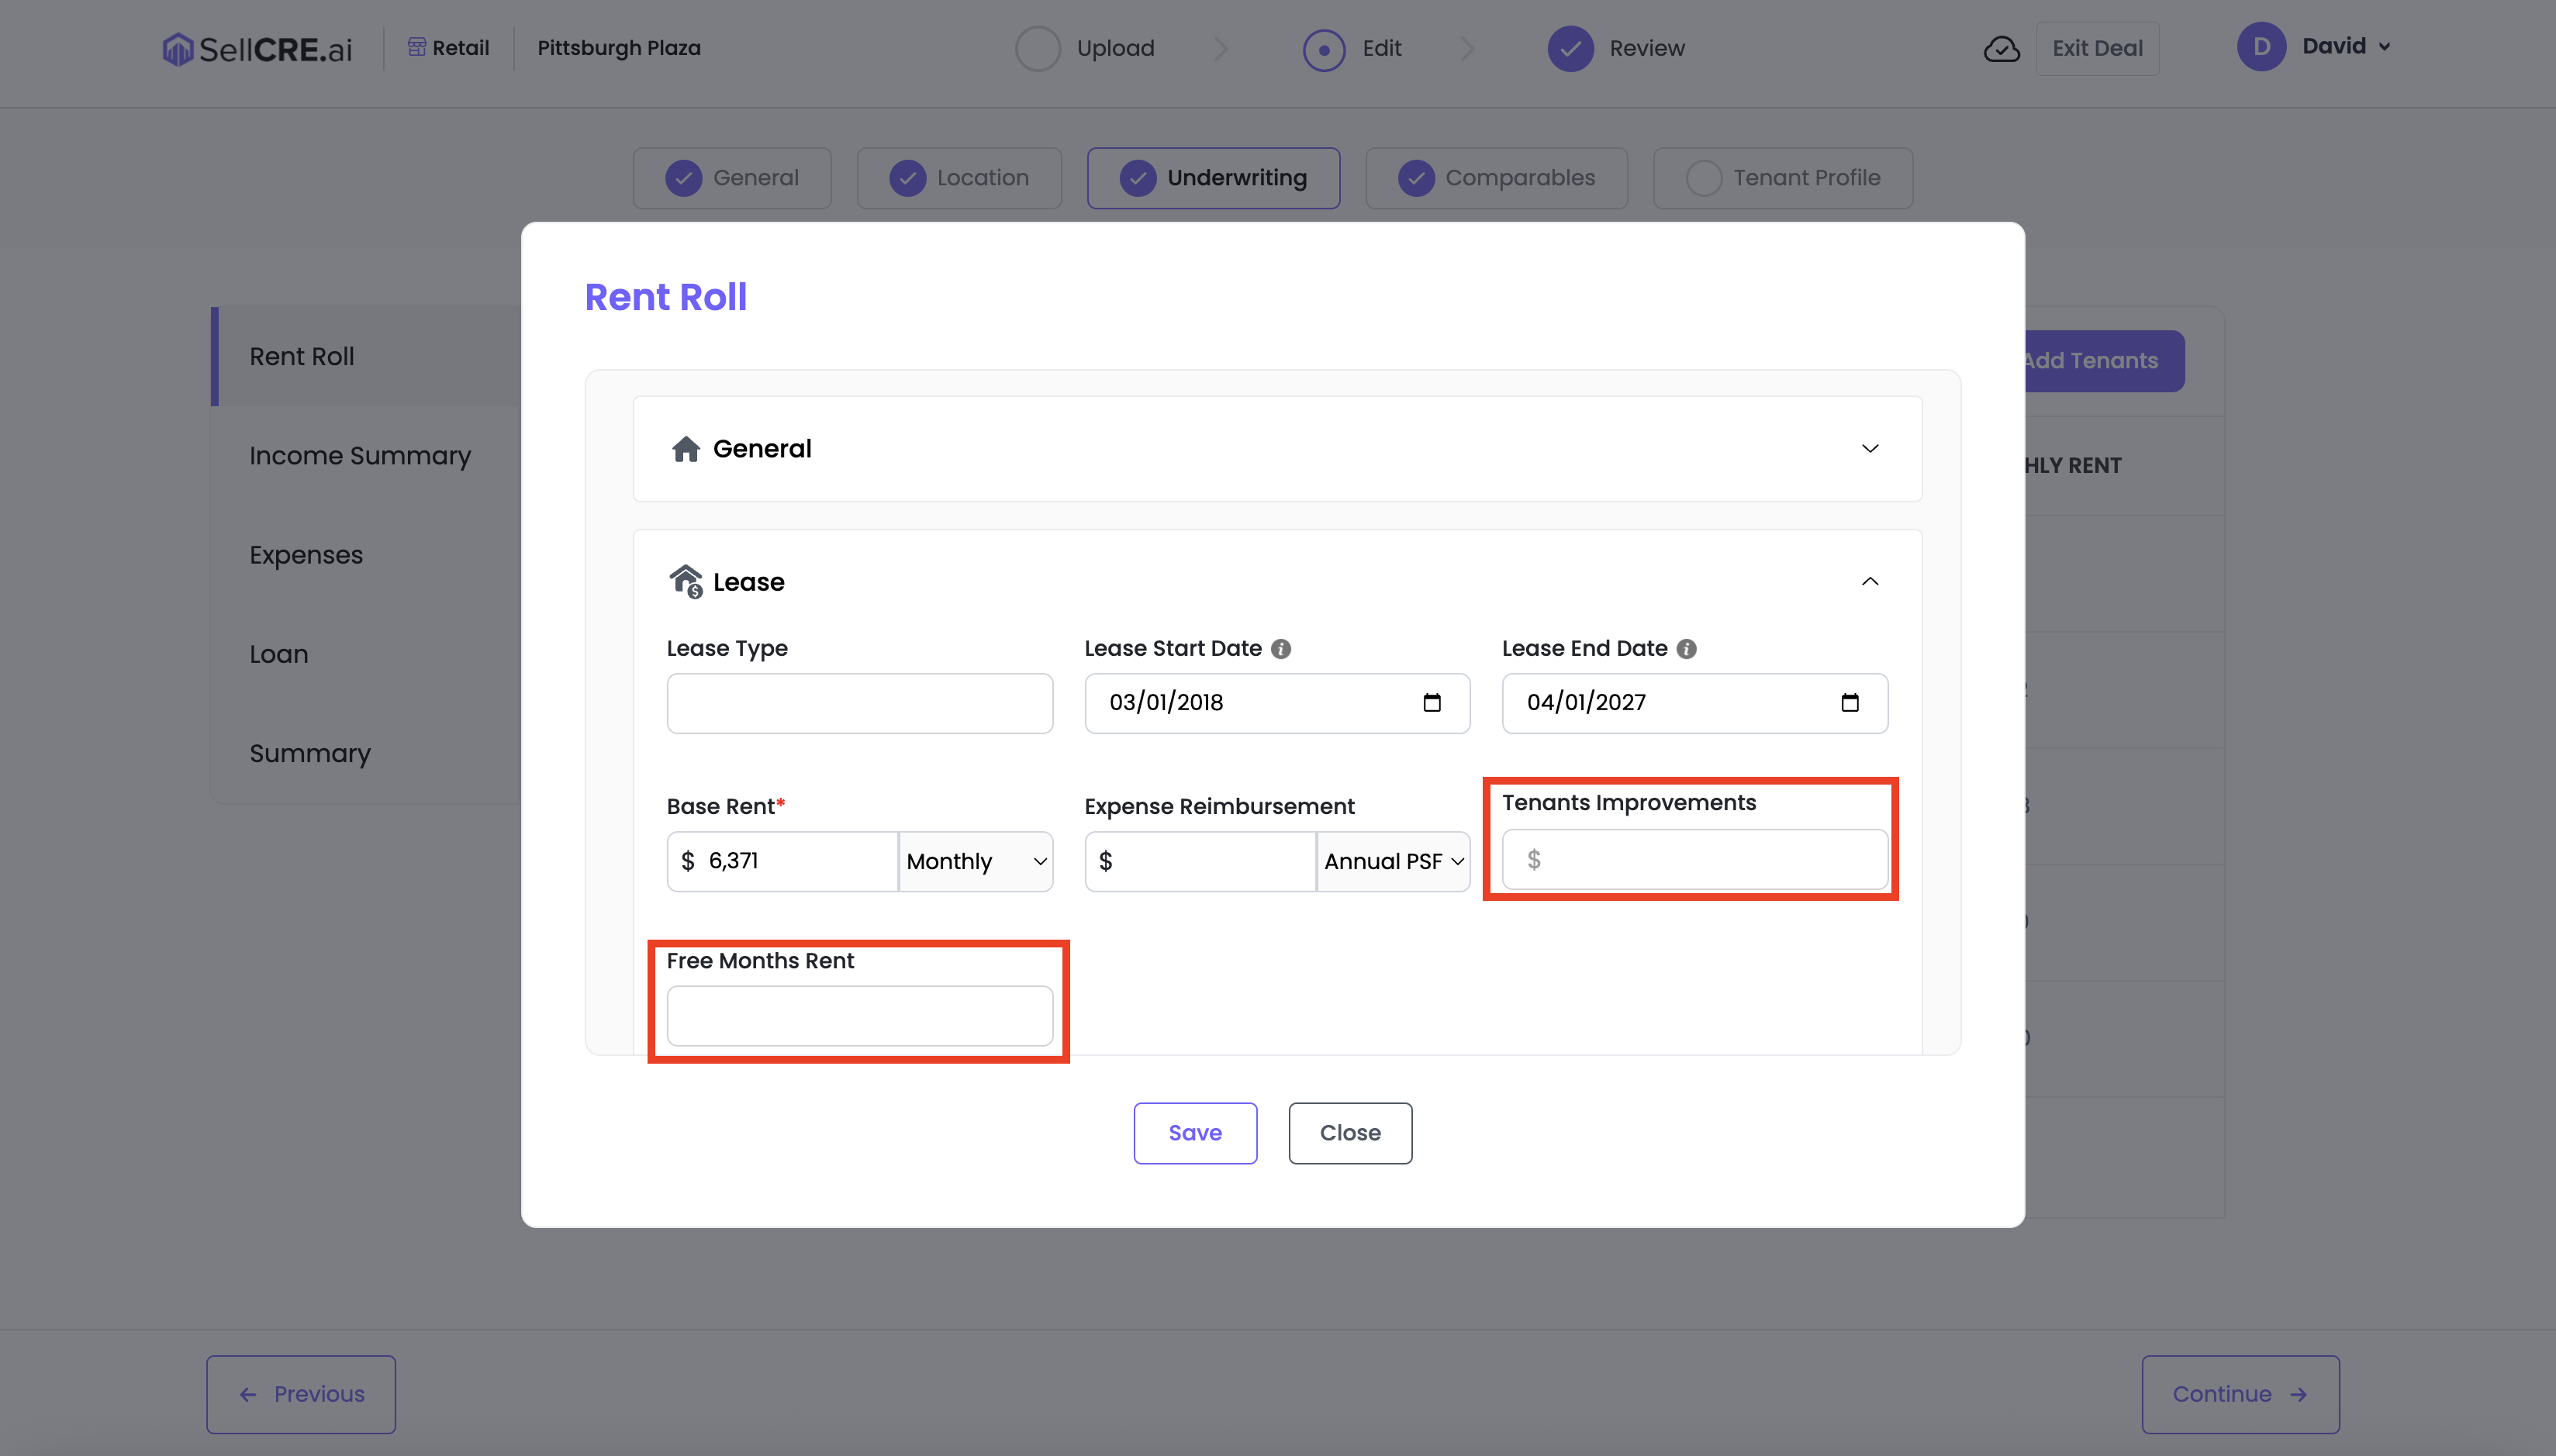The image size is (2556, 1456).
Task: Click the Retail property type icon
Action: [x=417, y=47]
